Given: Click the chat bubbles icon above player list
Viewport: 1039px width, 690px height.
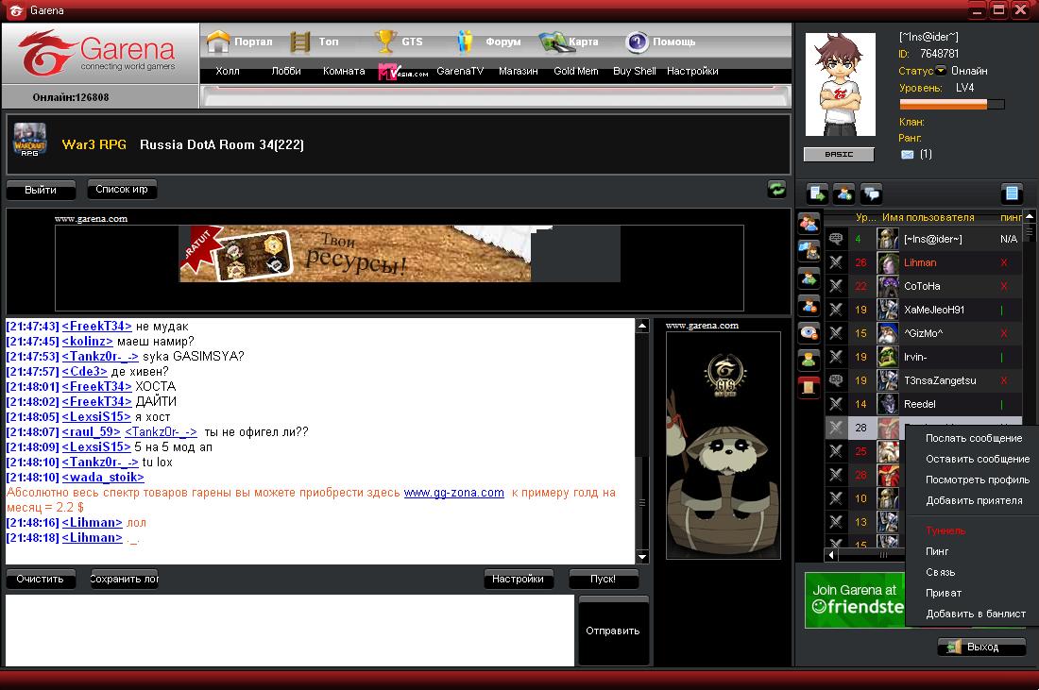Looking at the screenshot, I should tap(872, 194).
